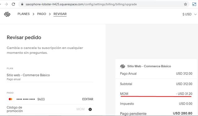Go back to the PAGO step
This screenshot has width=198, height=116.
42,14
